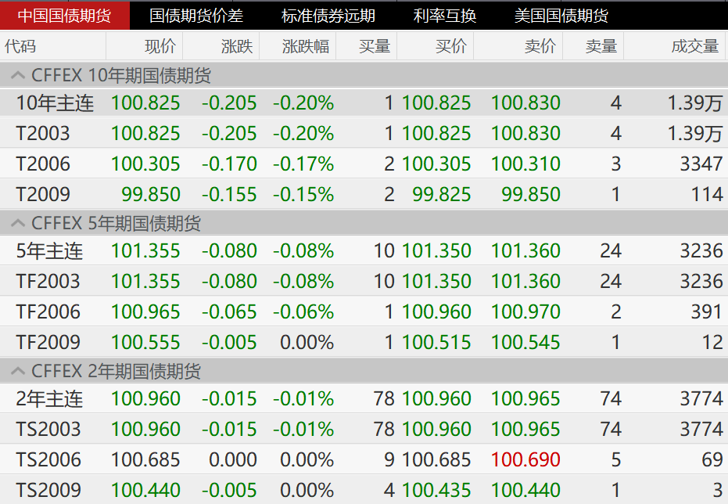Click T2006's change value -0.170
The height and width of the screenshot is (504, 728).
(x=229, y=164)
